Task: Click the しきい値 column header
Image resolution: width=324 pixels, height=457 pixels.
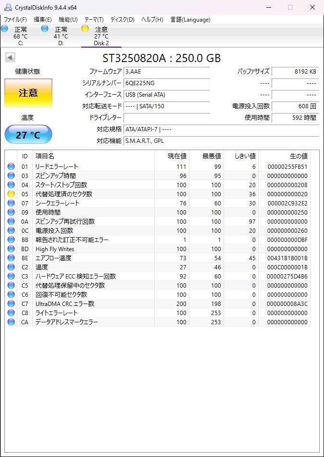Action: 241,156
